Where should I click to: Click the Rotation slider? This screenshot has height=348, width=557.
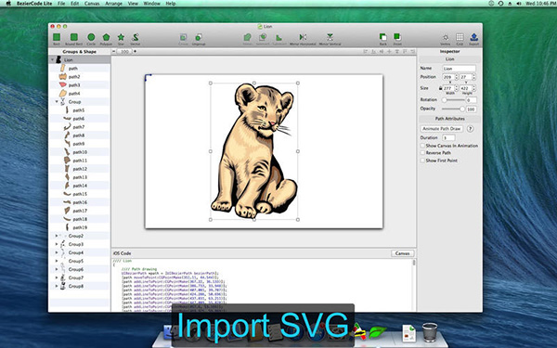pos(453,100)
